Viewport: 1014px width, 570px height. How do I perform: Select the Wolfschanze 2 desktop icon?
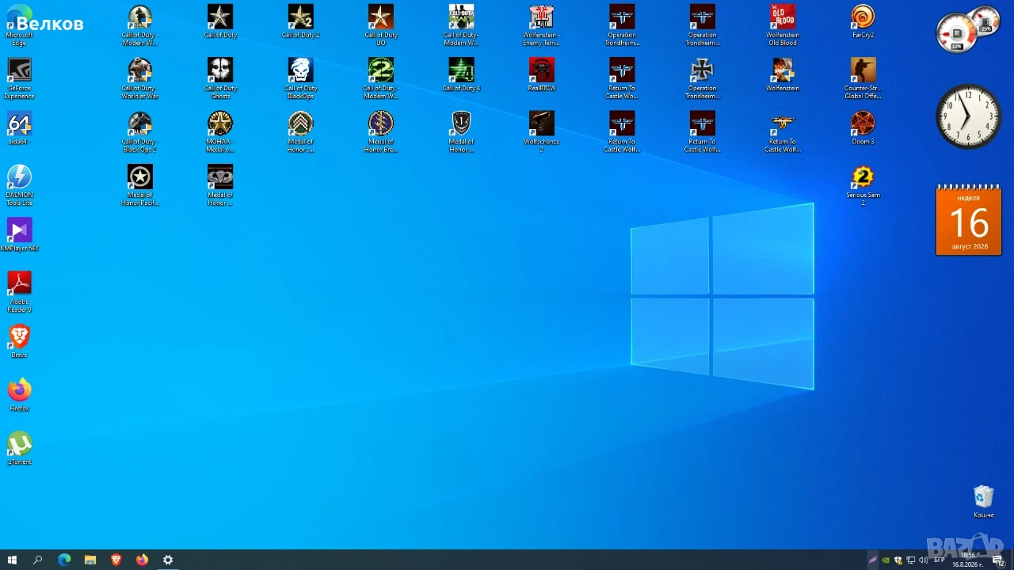pyautogui.click(x=542, y=131)
